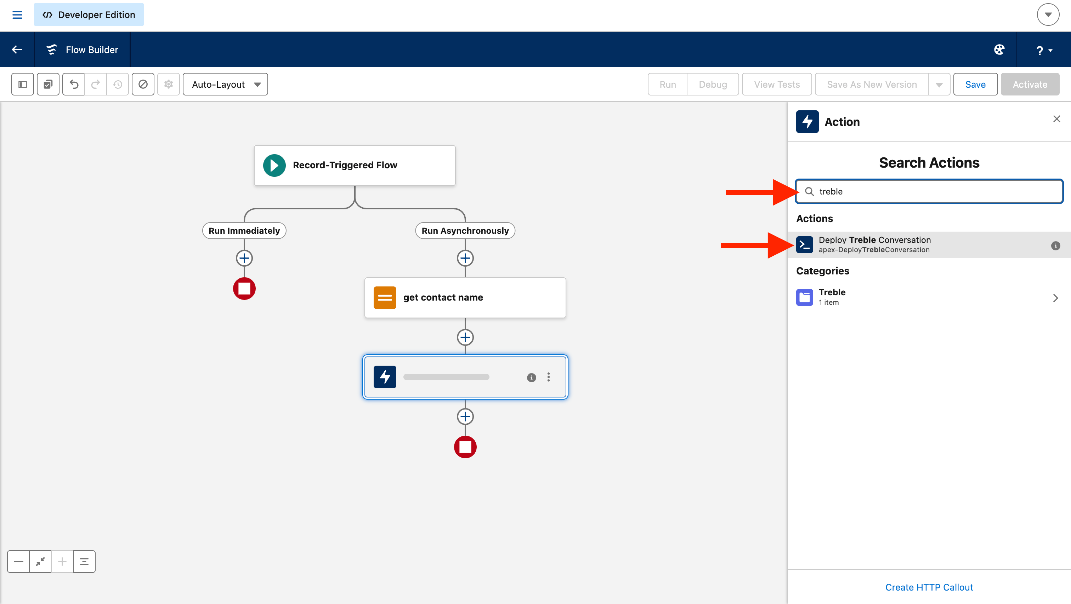The width and height of the screenshot is (1071, 604).
Task: Redo the last undone change
Action: pos(96,84)
